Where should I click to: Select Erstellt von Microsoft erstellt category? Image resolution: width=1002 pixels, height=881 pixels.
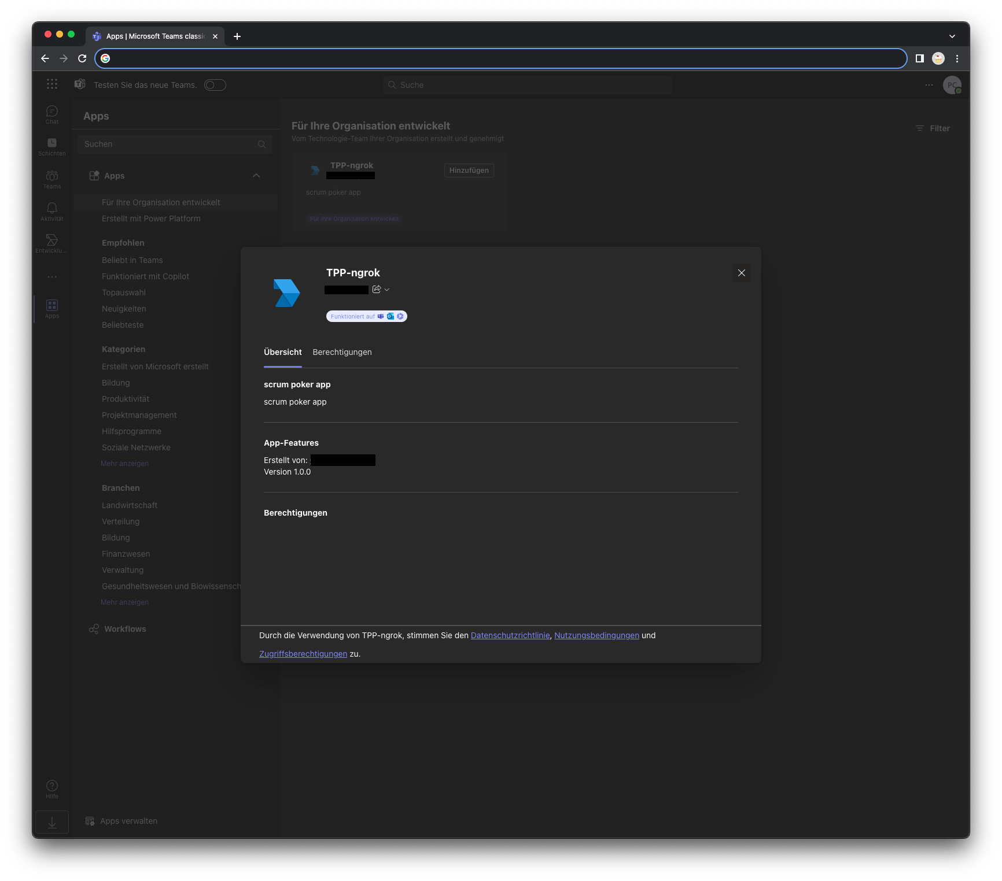pos(155,367)
